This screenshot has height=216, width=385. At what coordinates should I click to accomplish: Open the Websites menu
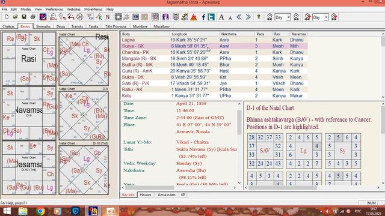(73, 9)
